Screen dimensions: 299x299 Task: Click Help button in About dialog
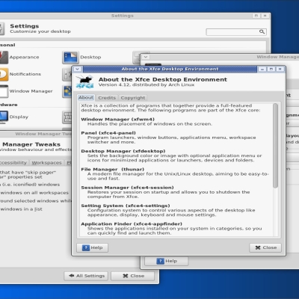pos(92,247)
